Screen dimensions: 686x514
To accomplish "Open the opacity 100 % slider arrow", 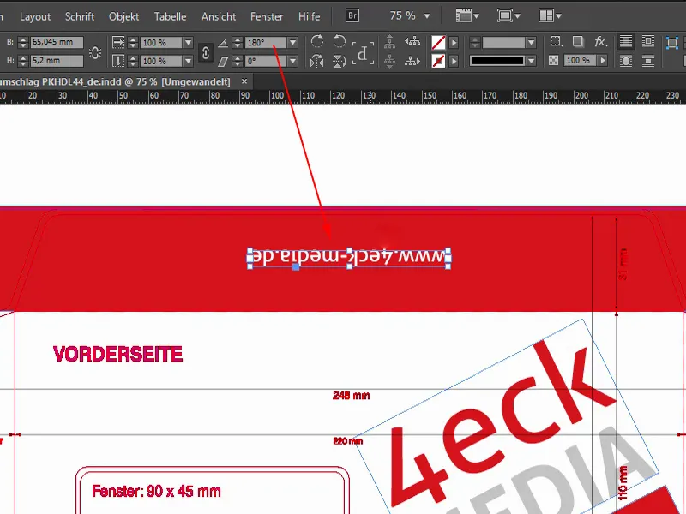I will click(x=604, y=60).
